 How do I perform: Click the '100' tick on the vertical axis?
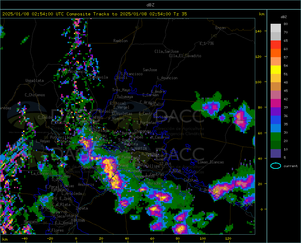point(258,82)
